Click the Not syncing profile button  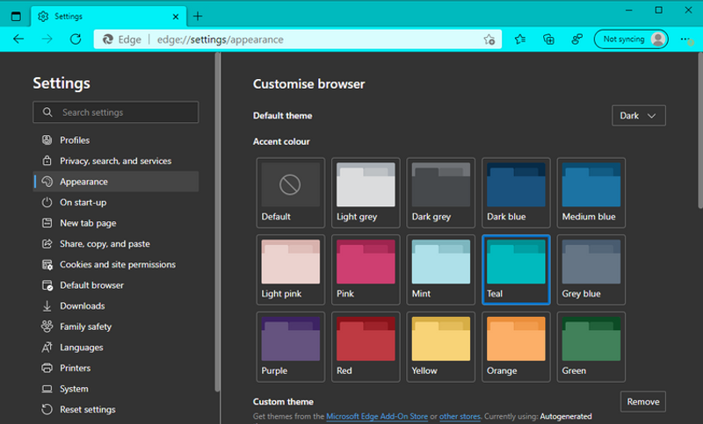(x=630, y=39)
